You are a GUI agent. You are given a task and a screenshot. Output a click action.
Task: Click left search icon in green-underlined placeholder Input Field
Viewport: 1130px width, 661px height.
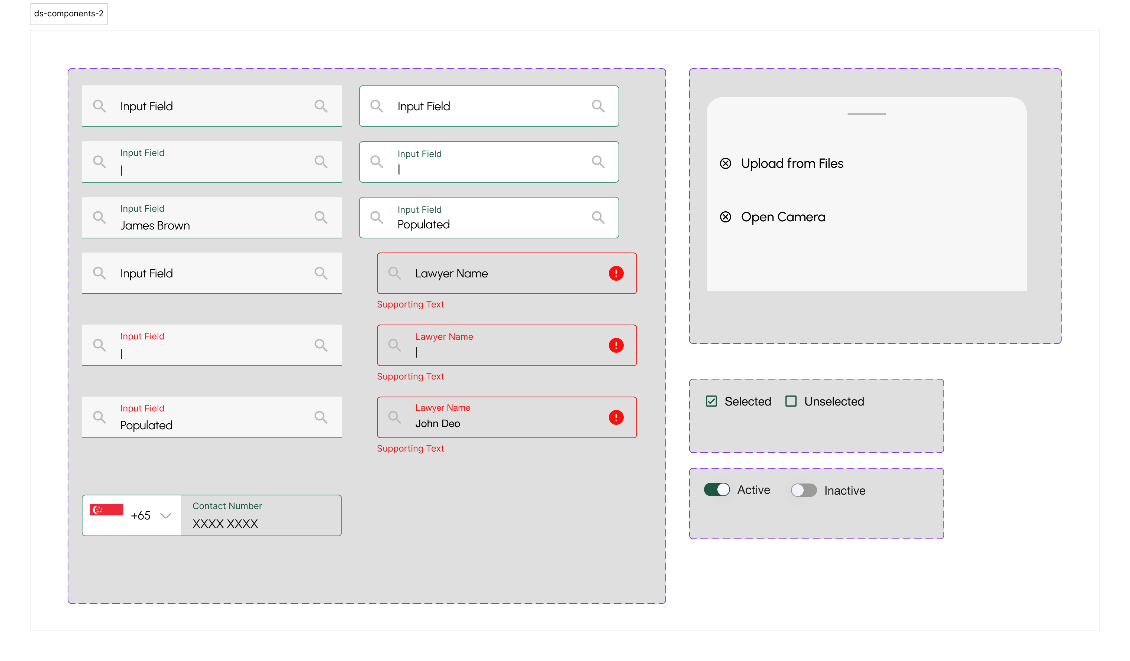[x=100, y=106]
